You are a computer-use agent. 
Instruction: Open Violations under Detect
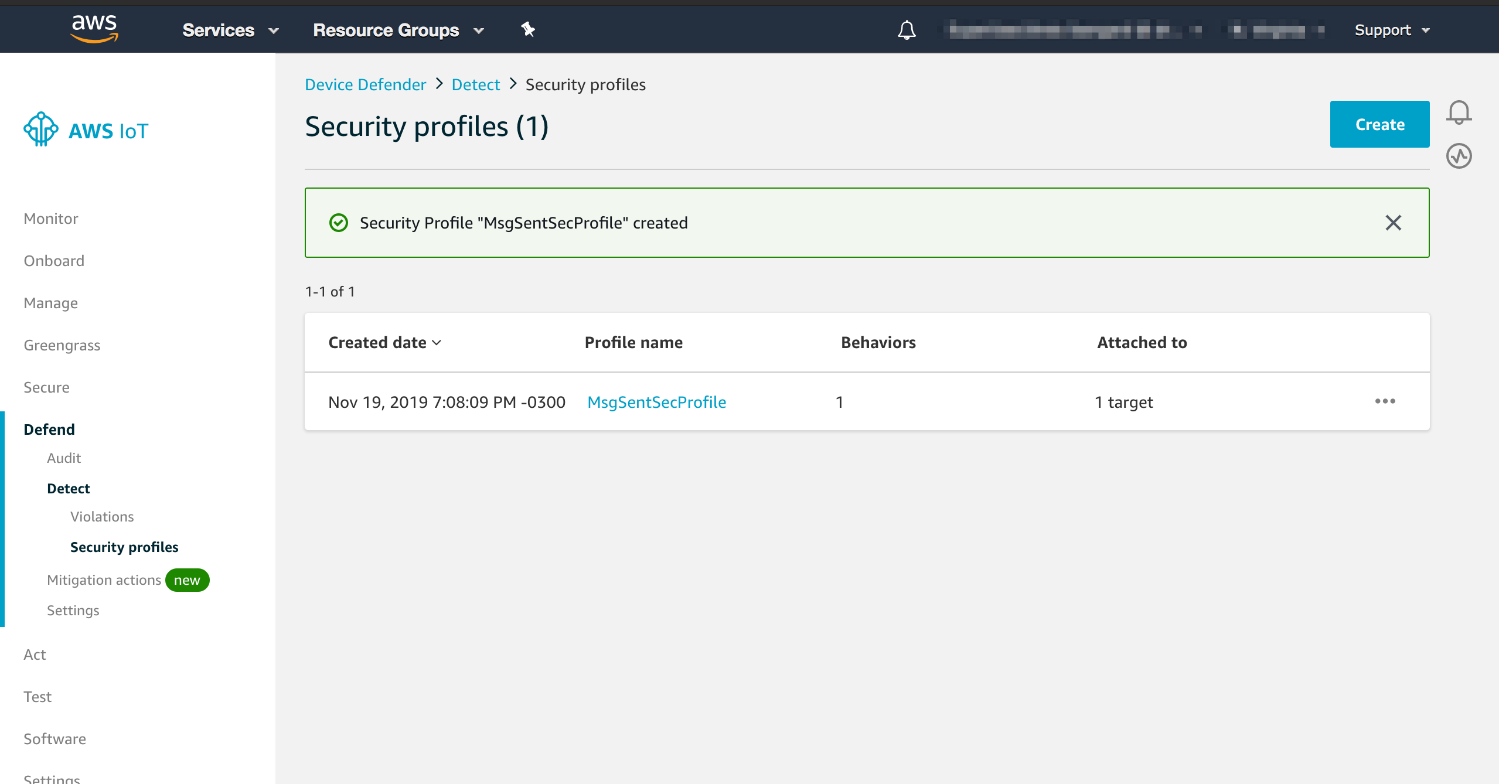point(102,516)
